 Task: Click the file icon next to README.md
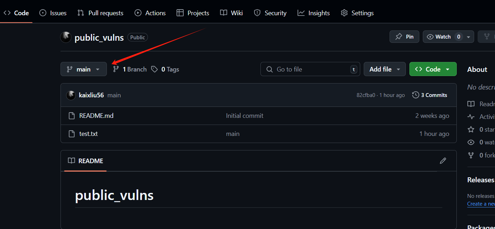(71, 116)
